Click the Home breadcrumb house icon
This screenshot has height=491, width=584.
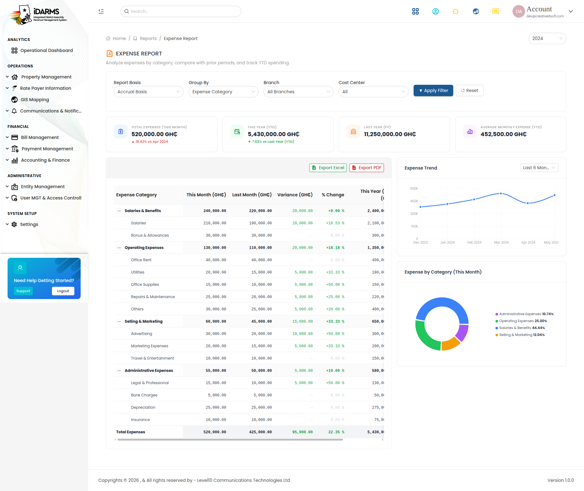point(108,38)
